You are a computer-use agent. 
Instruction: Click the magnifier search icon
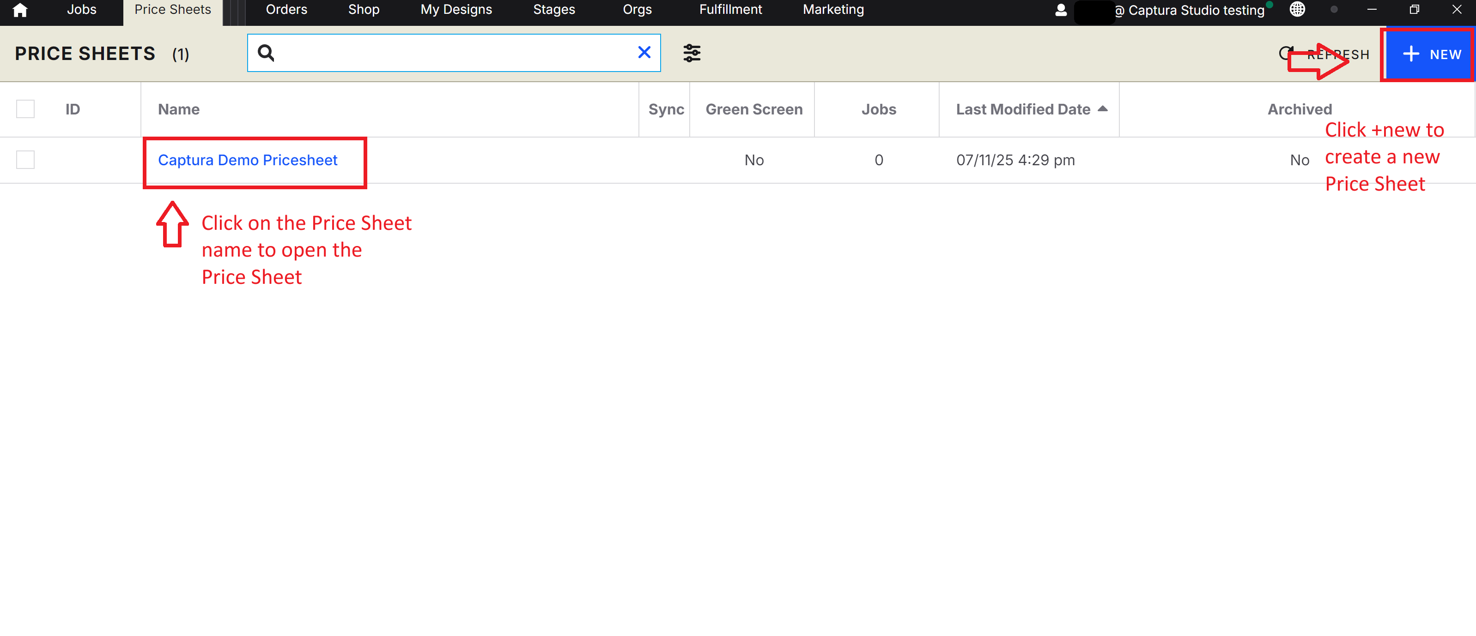(x=266, y=53)
